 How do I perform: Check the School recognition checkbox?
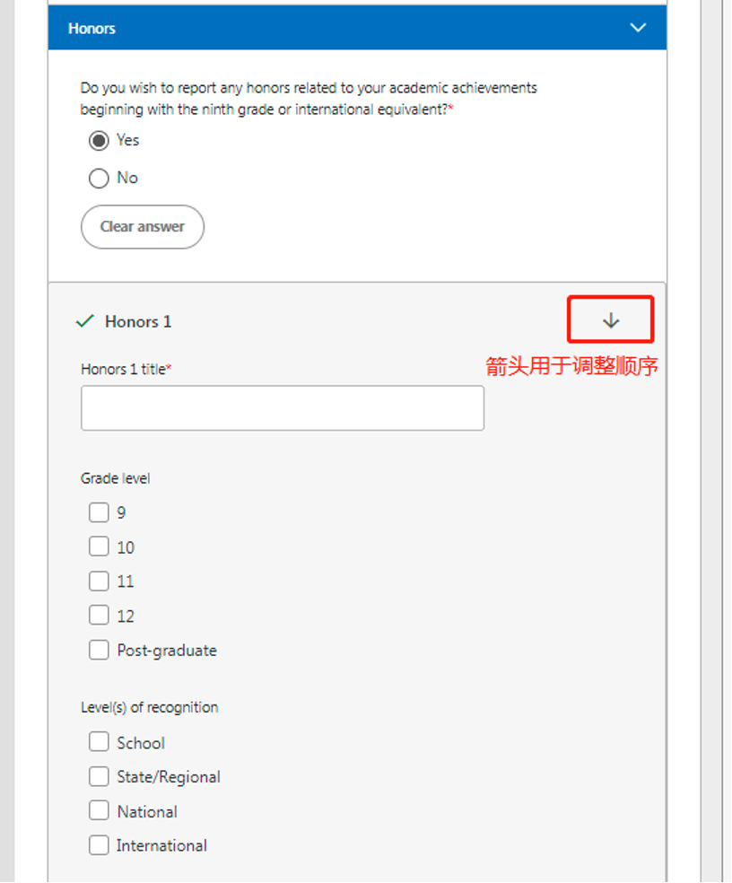[x=99, y=742]
